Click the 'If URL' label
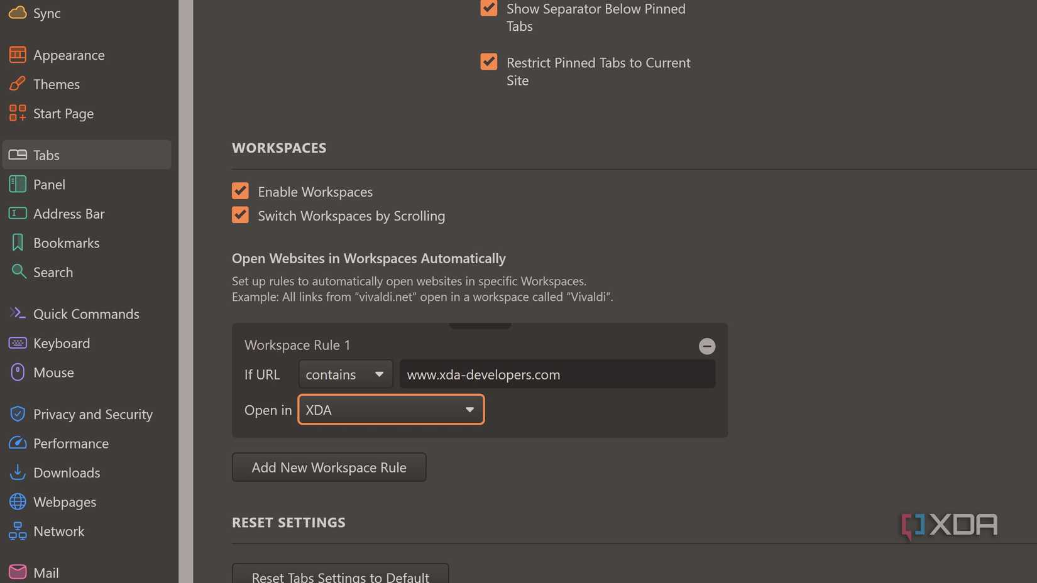 point(262,374)
